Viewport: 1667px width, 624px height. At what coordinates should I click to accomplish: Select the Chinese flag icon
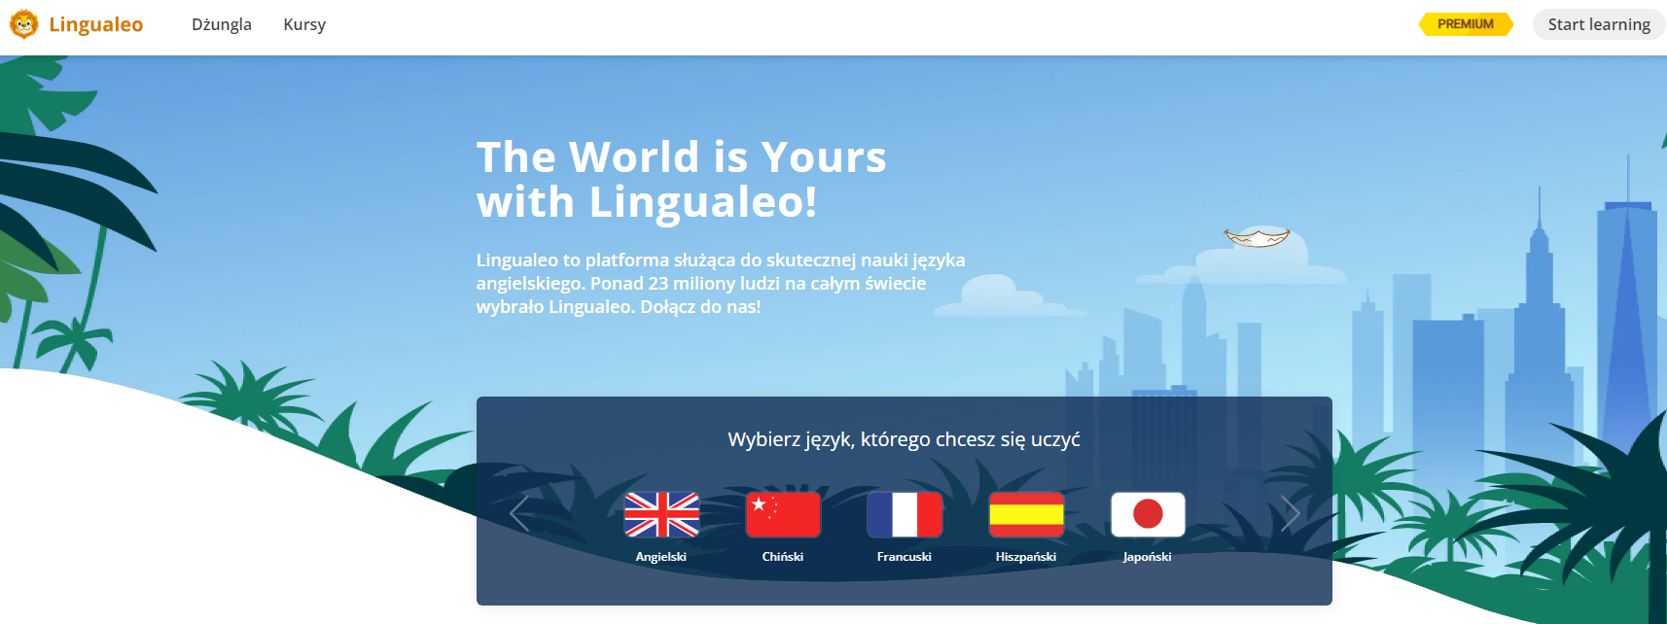783,514
